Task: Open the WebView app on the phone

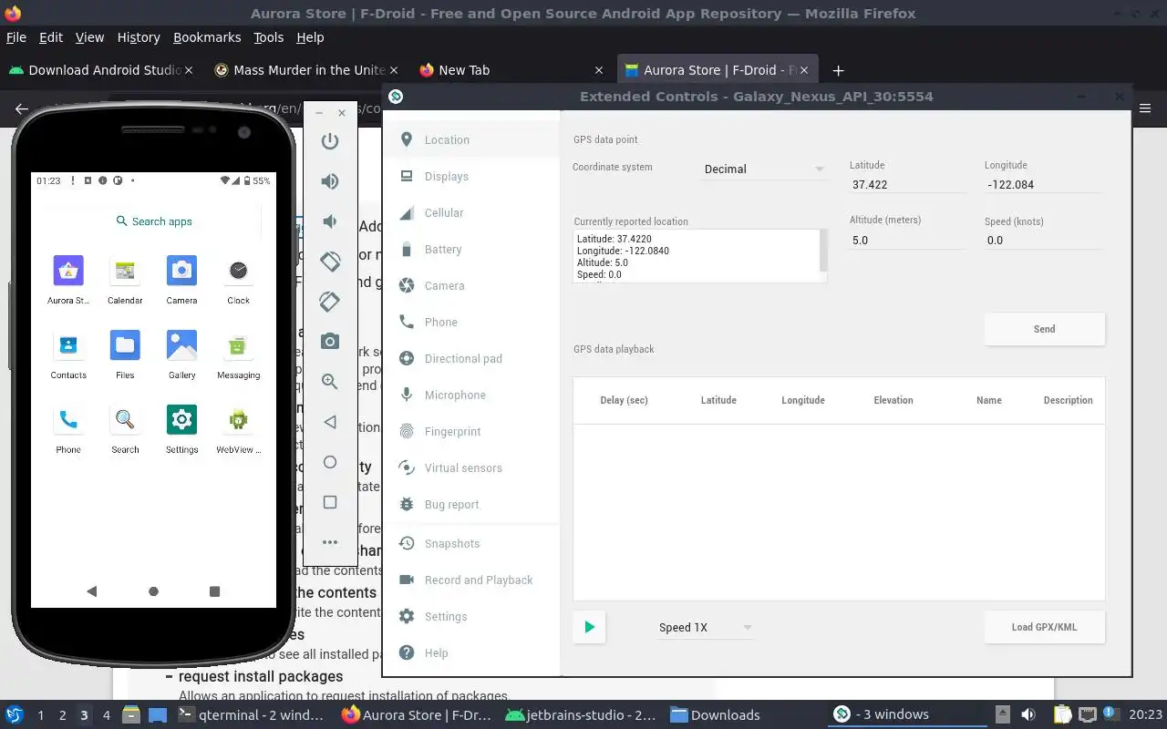Action: [x=238, y=429]
